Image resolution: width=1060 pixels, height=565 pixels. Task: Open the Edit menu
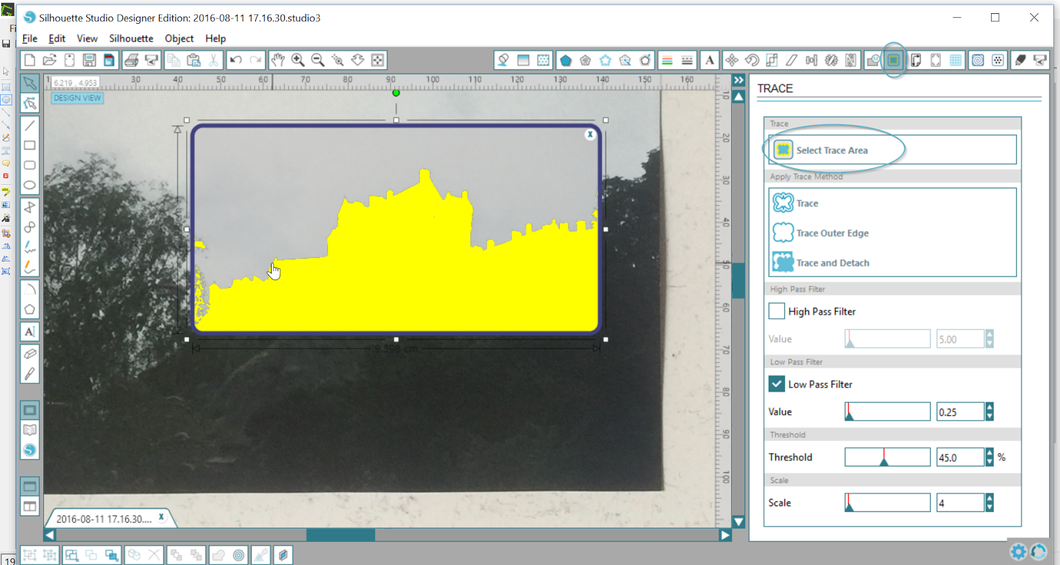tap(57, 38)
